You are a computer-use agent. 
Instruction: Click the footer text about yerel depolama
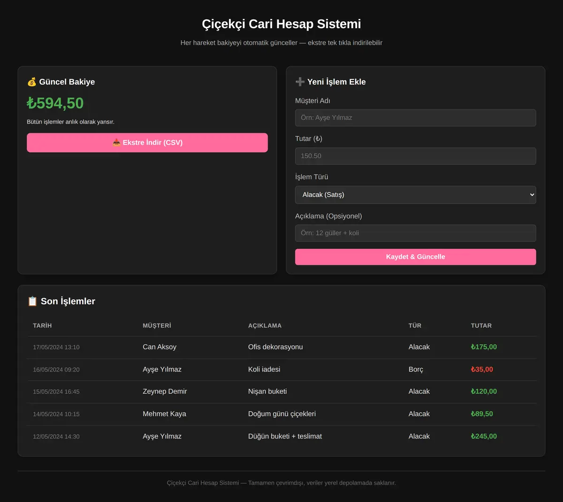click(281, 483)
